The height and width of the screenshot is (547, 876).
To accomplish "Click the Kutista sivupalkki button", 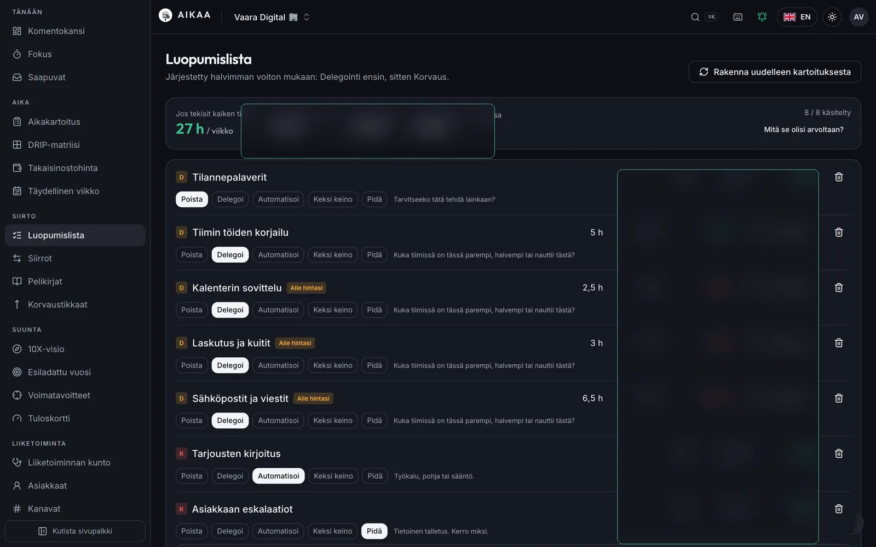I will point(75,531).
